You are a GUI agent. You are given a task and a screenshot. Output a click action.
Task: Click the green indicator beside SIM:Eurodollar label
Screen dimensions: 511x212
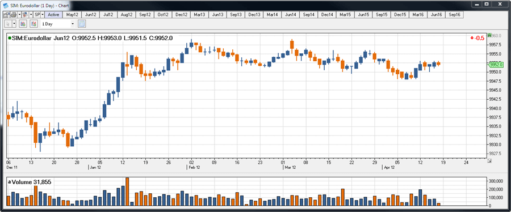pyautogui.click(x=10, y=38)
